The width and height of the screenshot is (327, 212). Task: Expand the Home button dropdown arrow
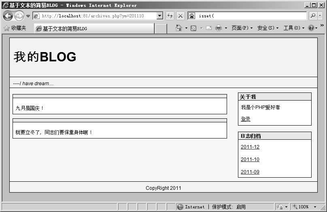tap(186, 28)
